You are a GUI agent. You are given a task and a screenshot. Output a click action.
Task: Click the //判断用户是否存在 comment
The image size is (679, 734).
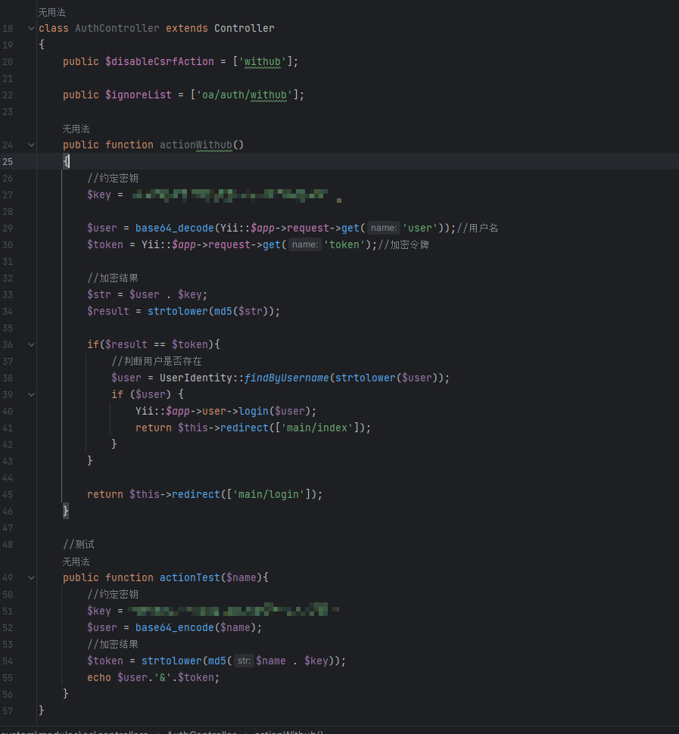point(157,362)
